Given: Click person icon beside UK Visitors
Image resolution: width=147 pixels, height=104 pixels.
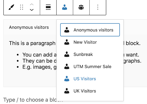Looking at the screenshot, I should tap(67, 91).
